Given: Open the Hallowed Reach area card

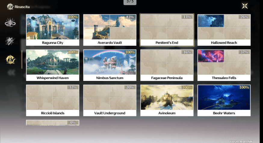Looking at the screenshot, I should (224, 30).
